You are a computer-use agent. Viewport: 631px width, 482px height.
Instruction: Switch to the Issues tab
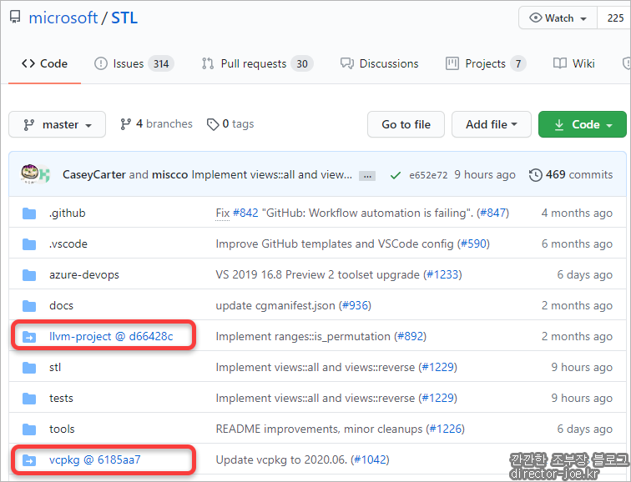(134, 63)
